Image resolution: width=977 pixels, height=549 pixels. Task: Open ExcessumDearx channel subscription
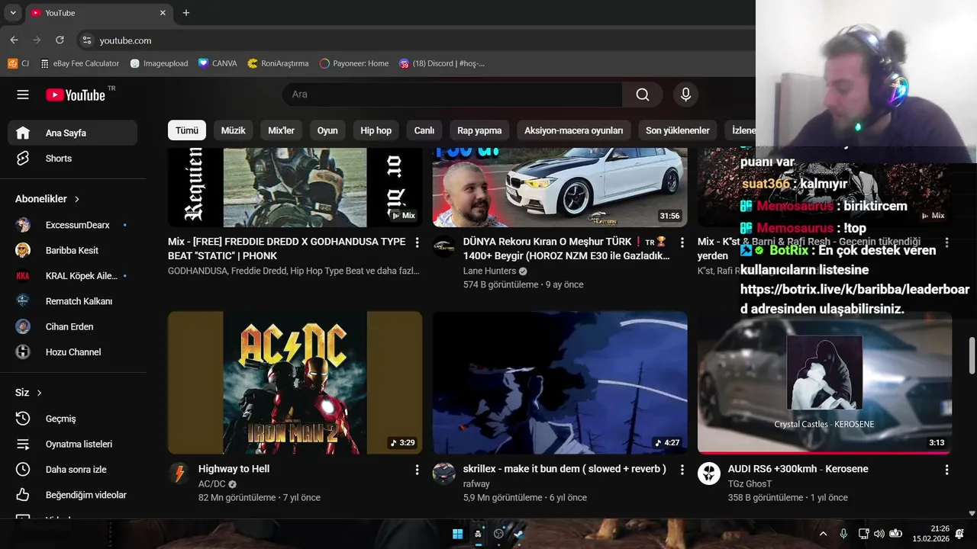[x=73, y=225]
